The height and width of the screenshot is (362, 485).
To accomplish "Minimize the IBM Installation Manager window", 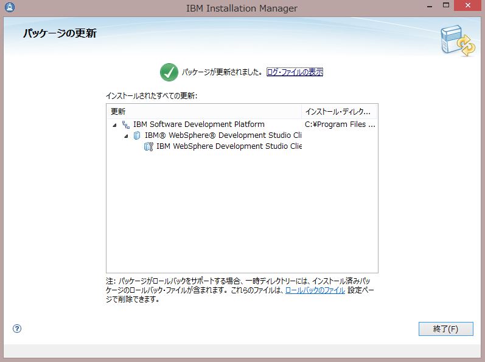I will (430, 6).
